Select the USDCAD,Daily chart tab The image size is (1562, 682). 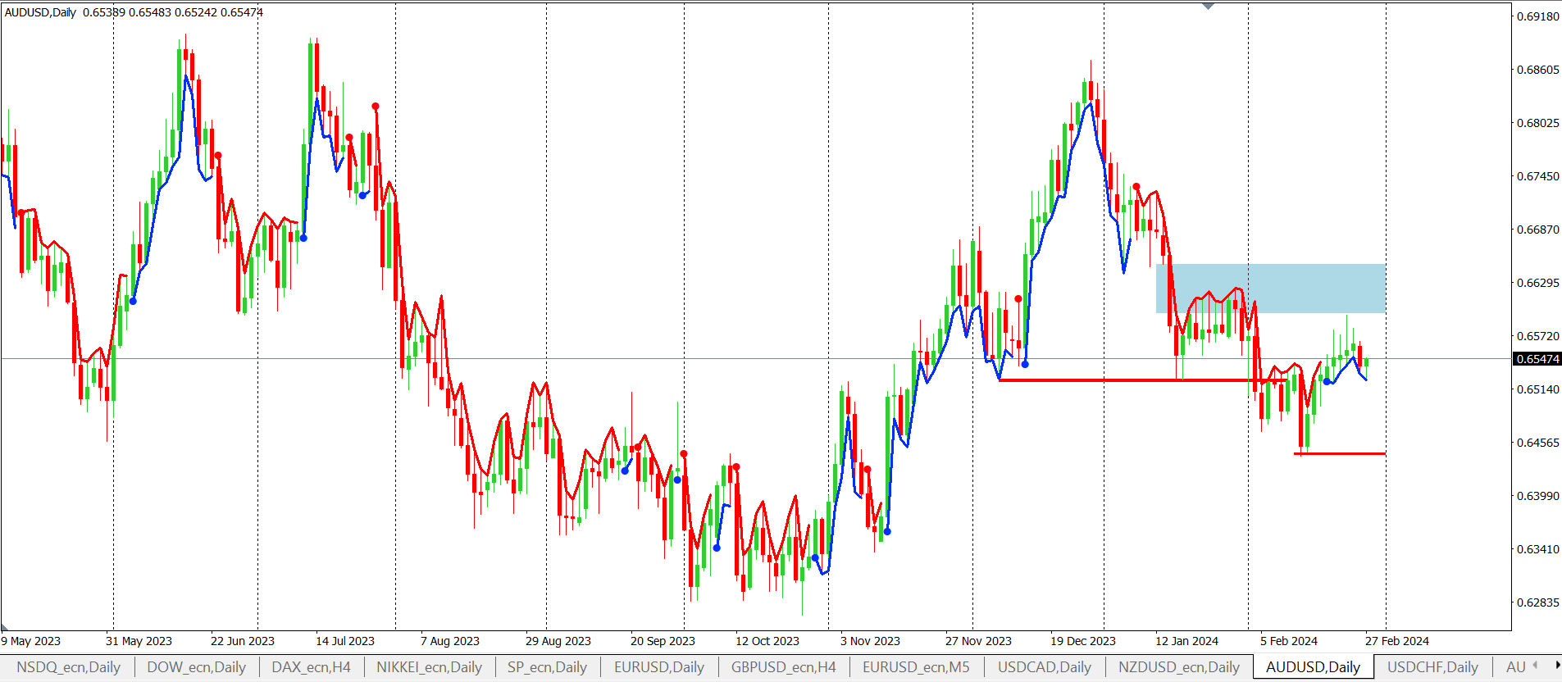1045,667
